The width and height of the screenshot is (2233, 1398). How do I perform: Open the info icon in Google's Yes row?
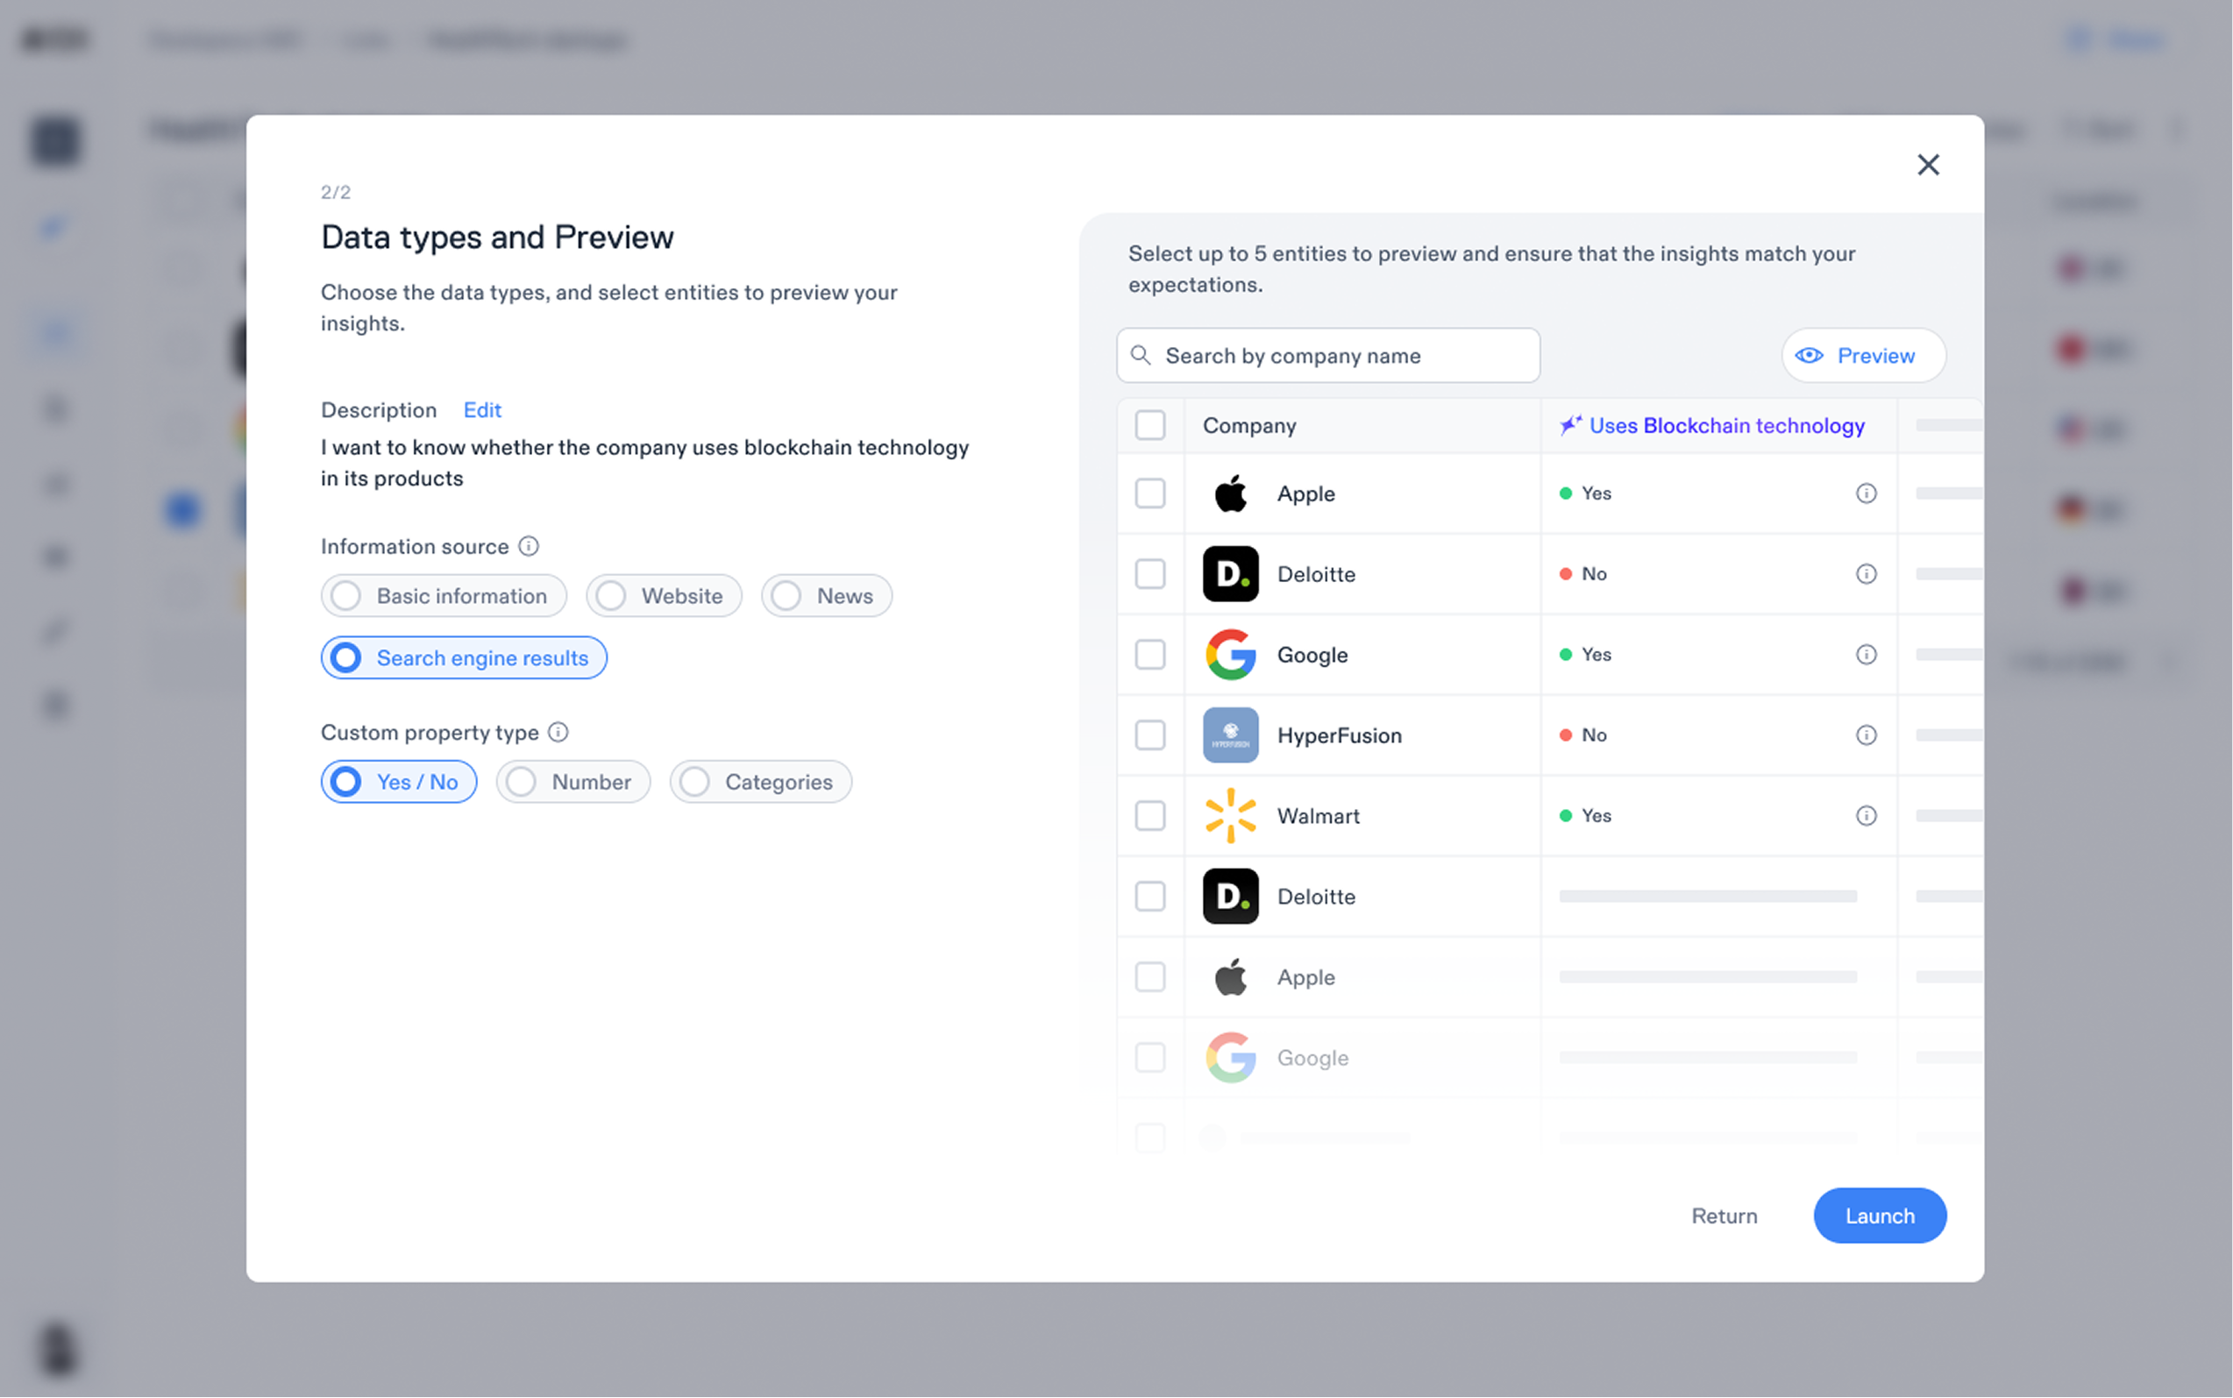1866,655
